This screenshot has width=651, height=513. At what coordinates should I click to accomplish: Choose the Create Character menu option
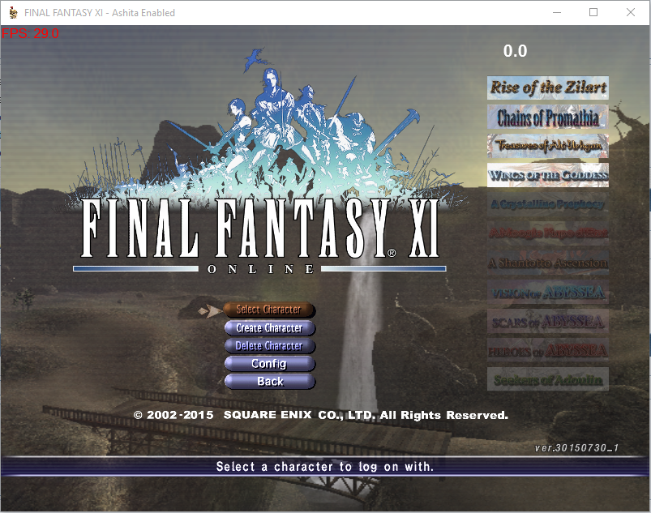click(x=269, y=328)
